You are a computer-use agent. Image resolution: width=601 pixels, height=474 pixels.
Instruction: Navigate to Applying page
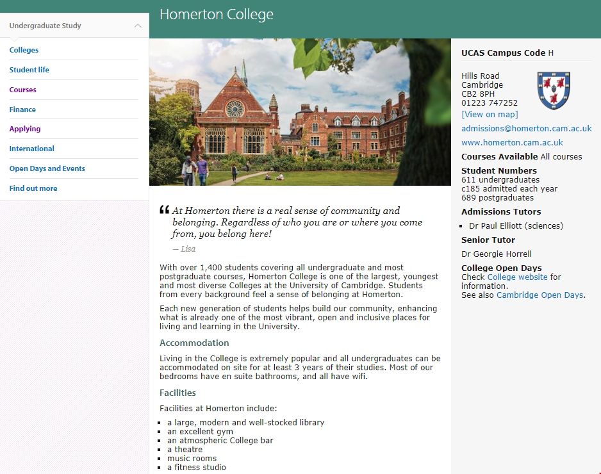pyautogui.click(x=25, y=129)
